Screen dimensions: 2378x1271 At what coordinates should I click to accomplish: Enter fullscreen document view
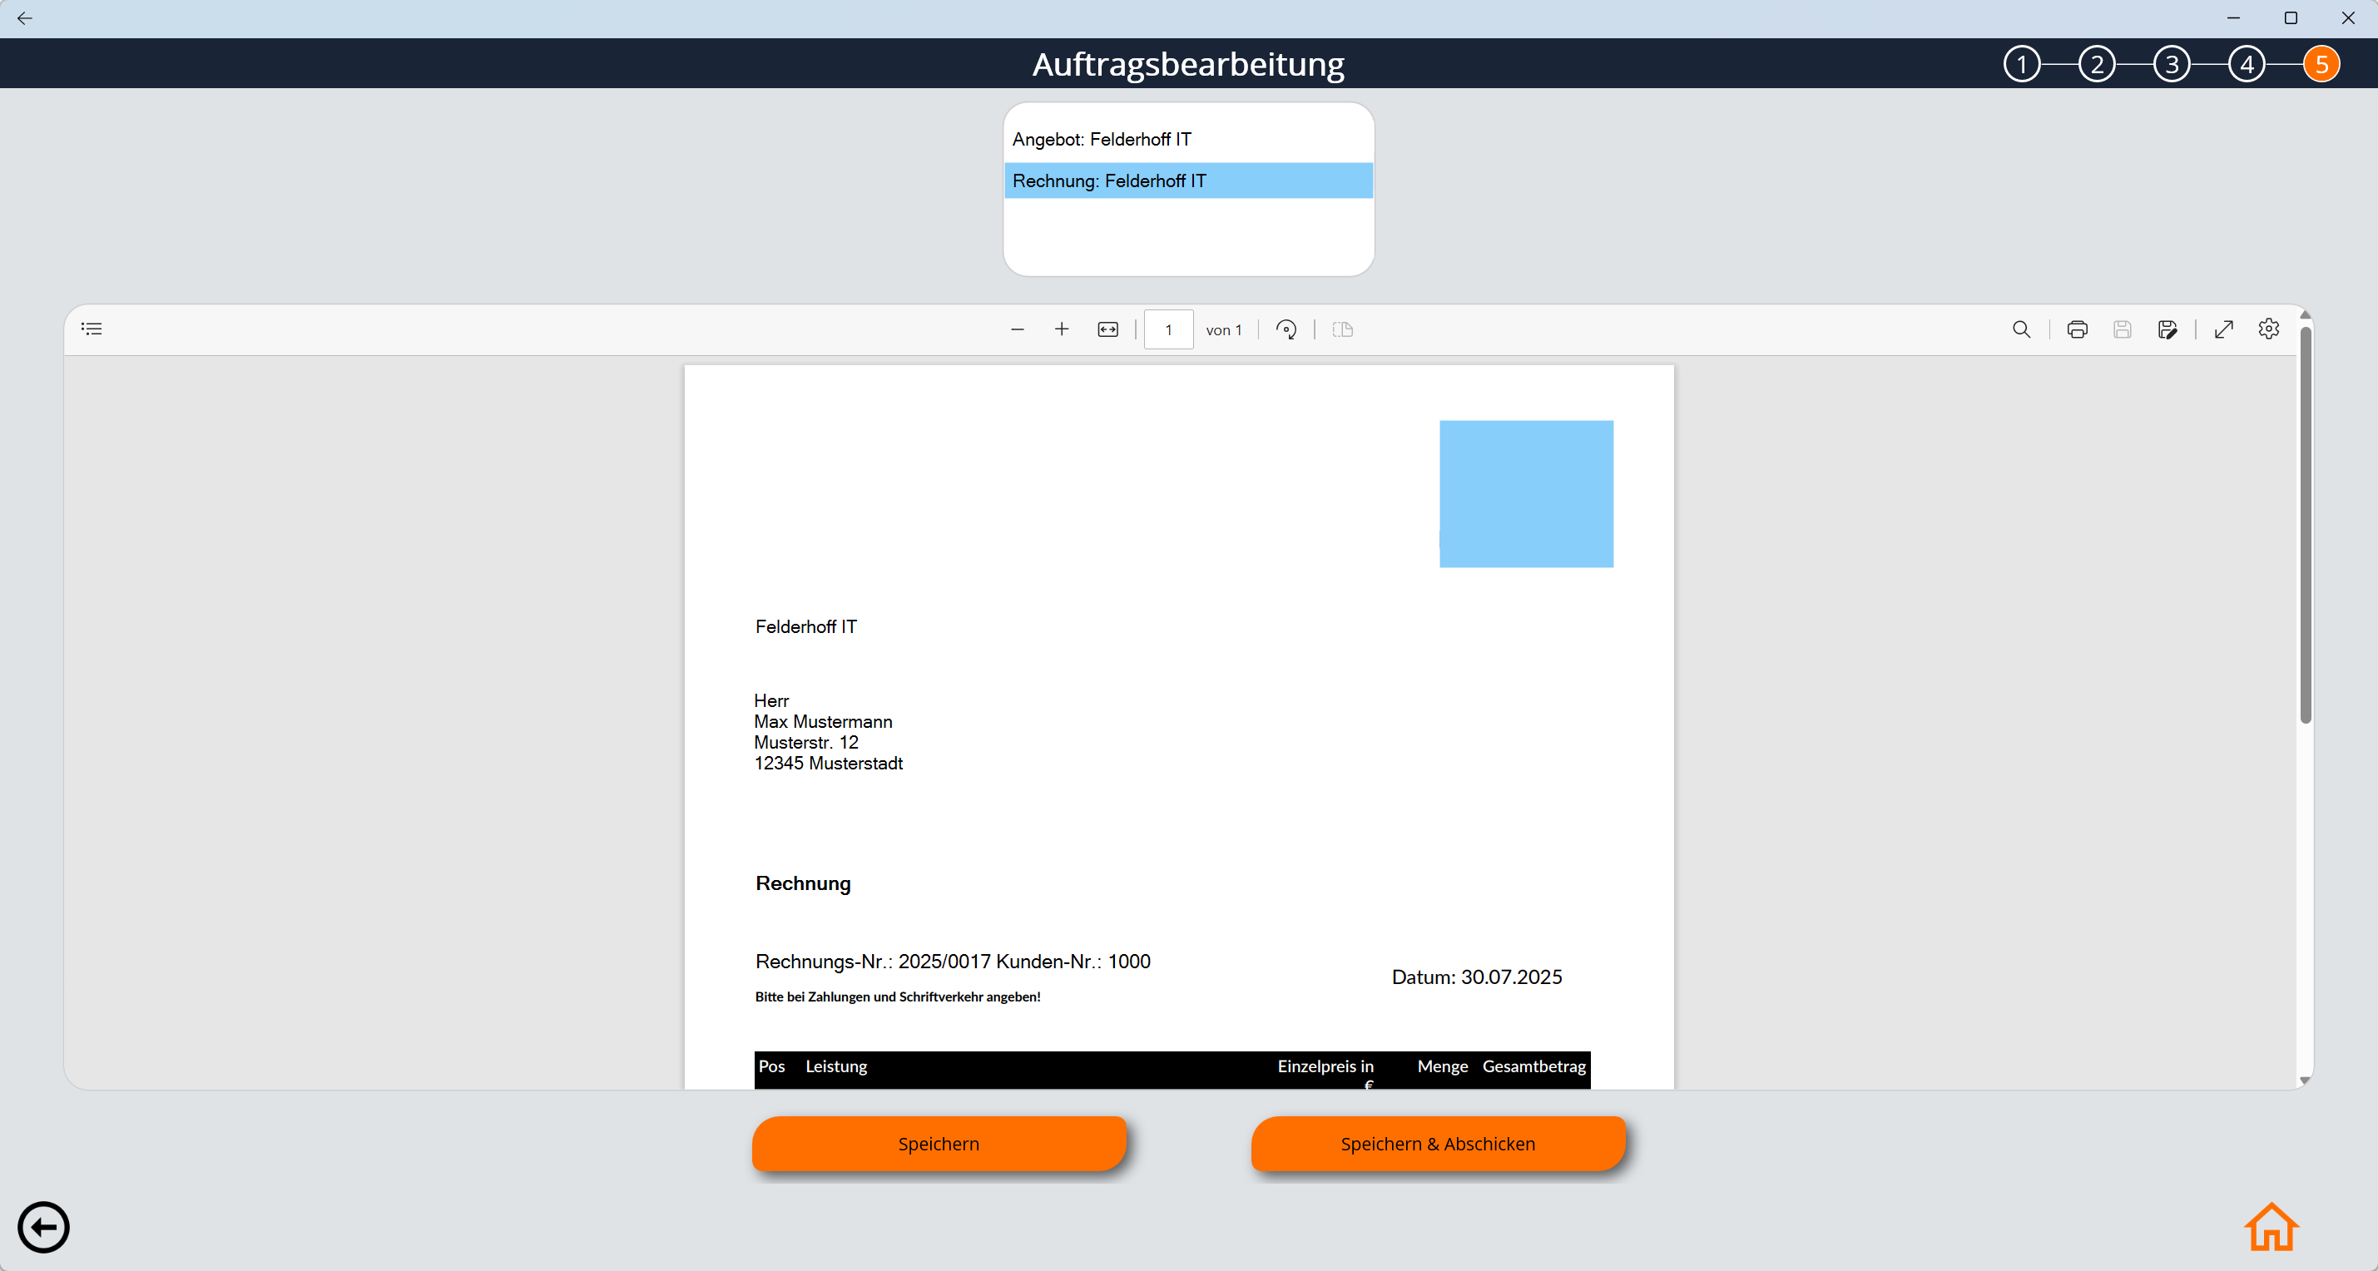[2224, 329]
